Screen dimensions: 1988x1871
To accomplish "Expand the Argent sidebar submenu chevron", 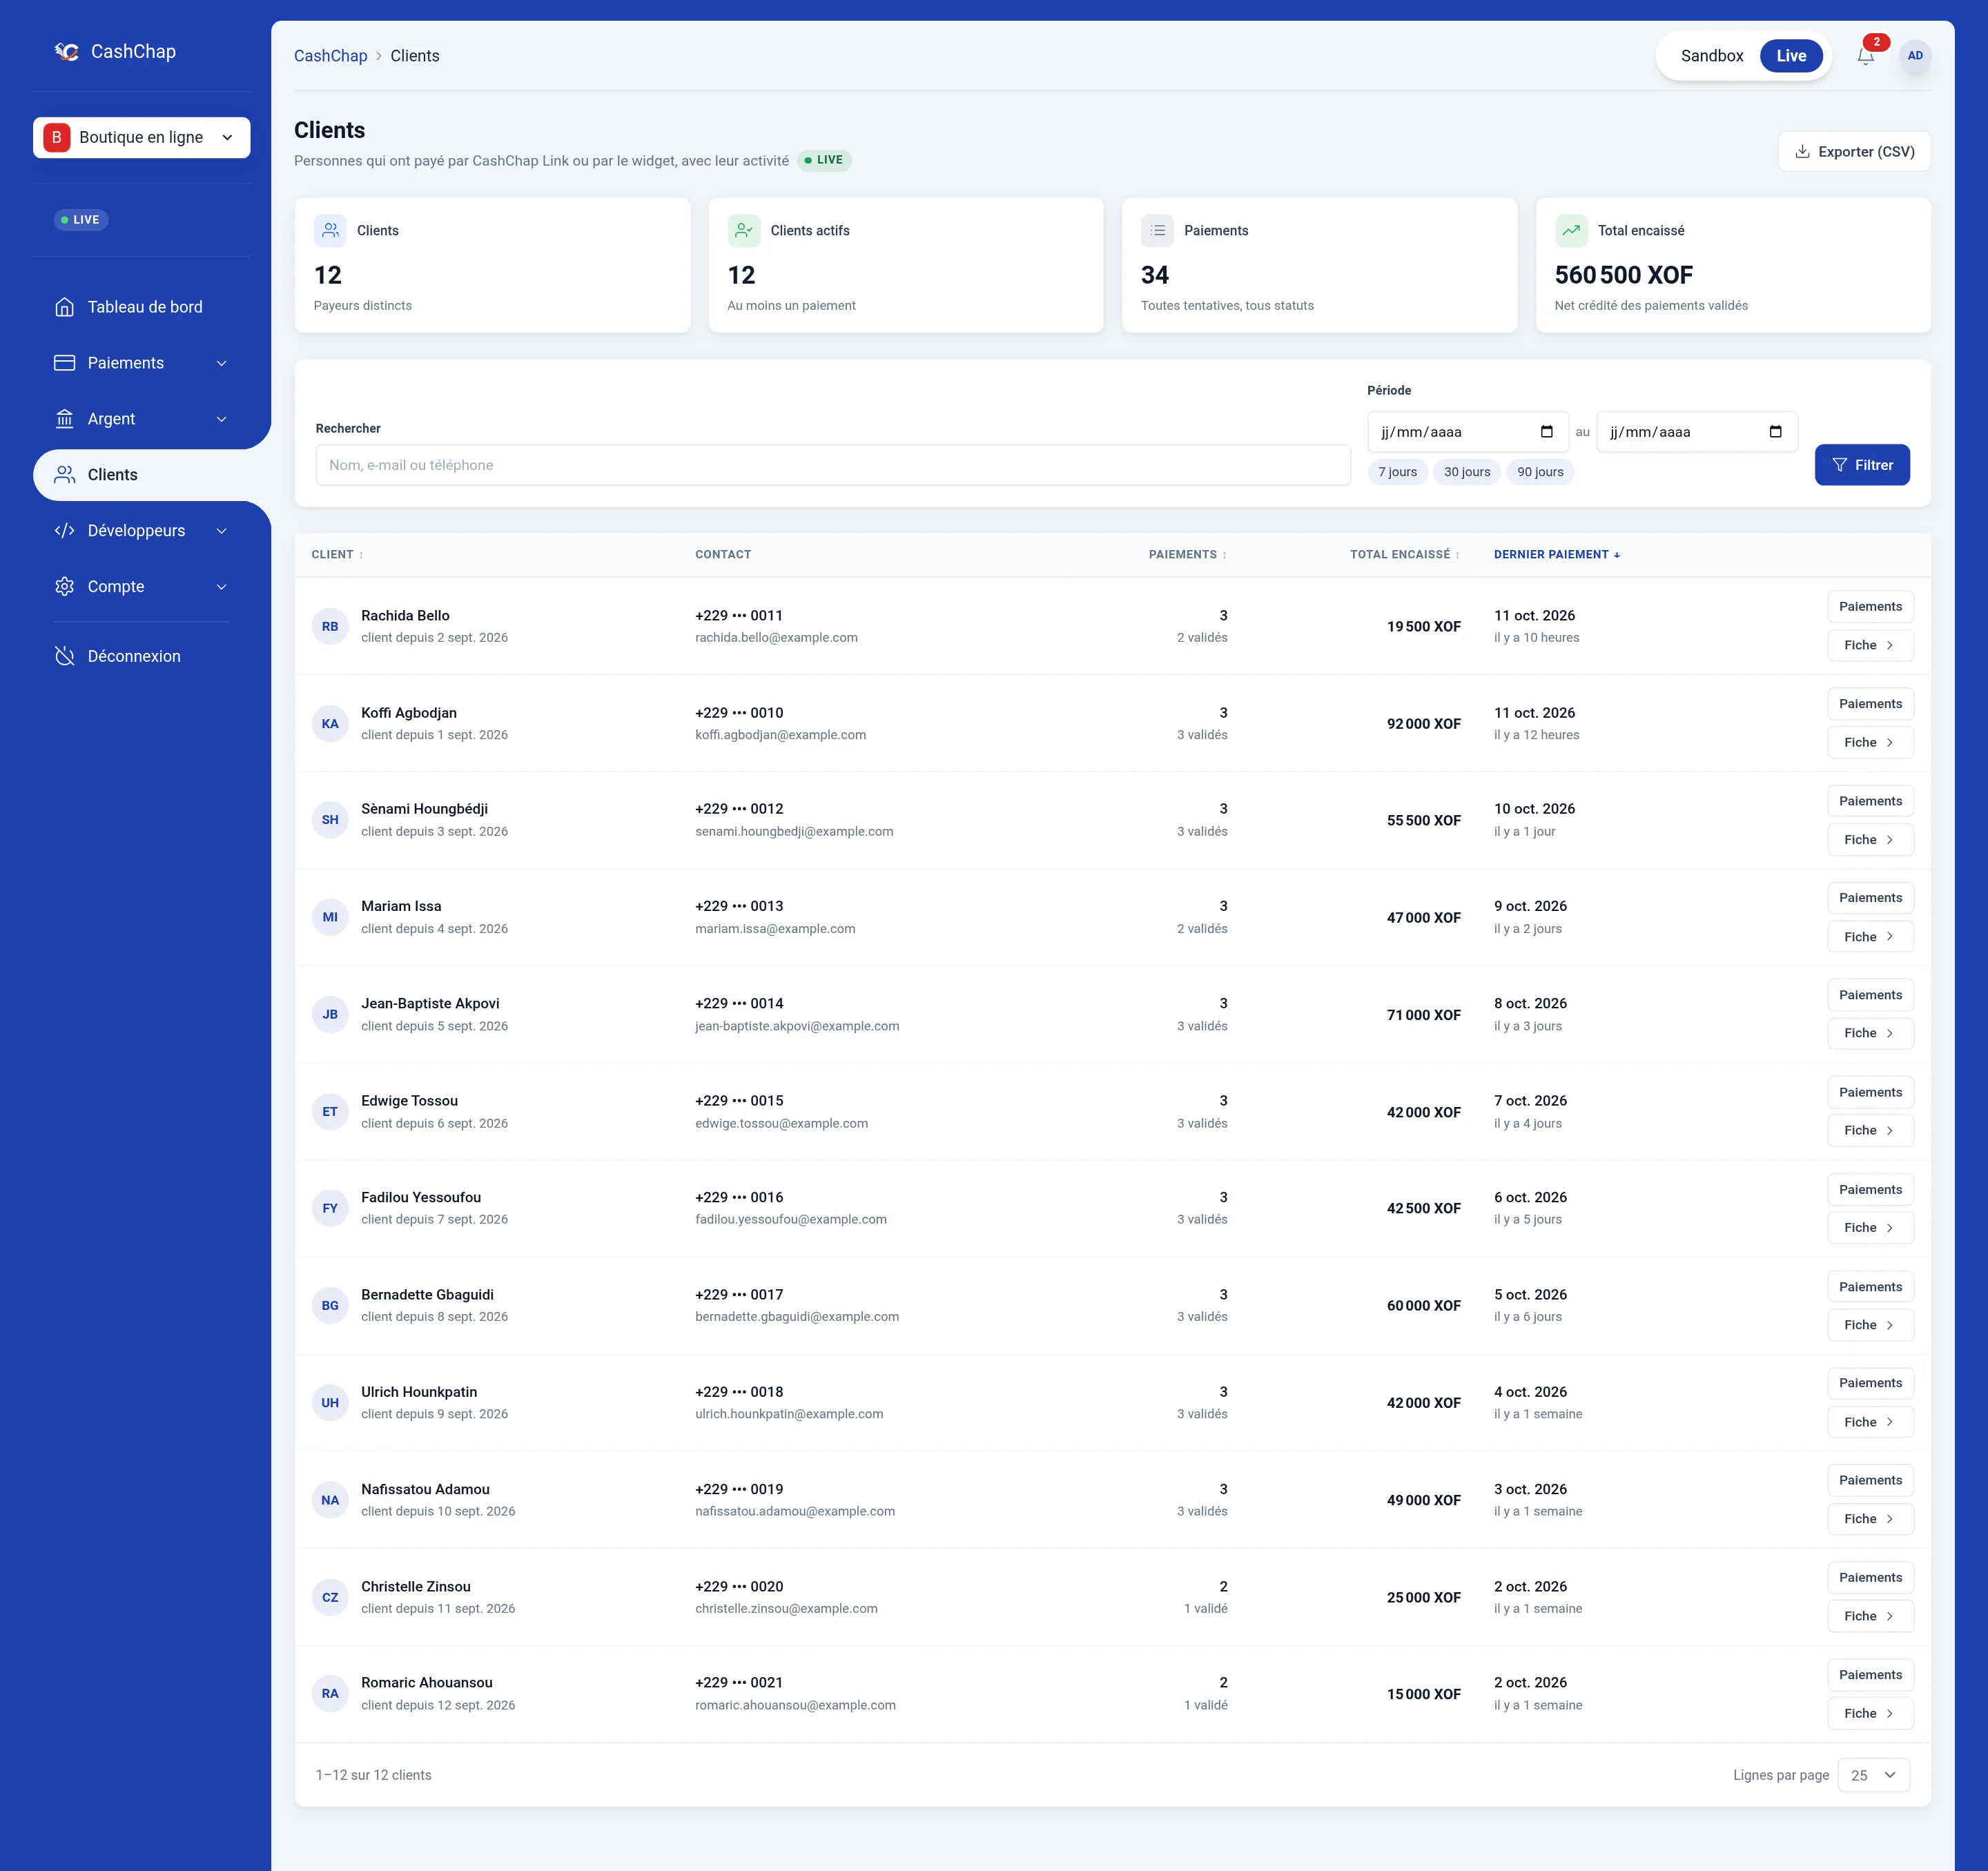I will tap(222, 419).
